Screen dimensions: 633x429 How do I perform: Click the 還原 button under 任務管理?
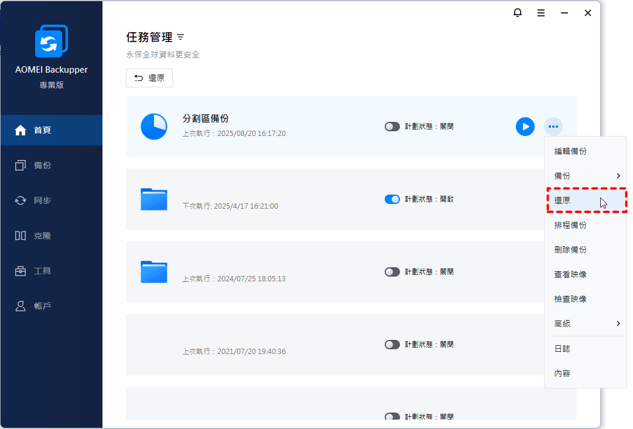[x=149, y=78]
